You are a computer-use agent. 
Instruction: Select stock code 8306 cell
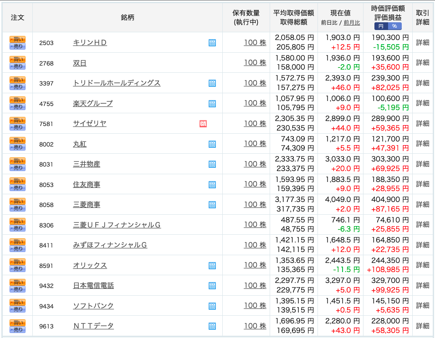46,225
